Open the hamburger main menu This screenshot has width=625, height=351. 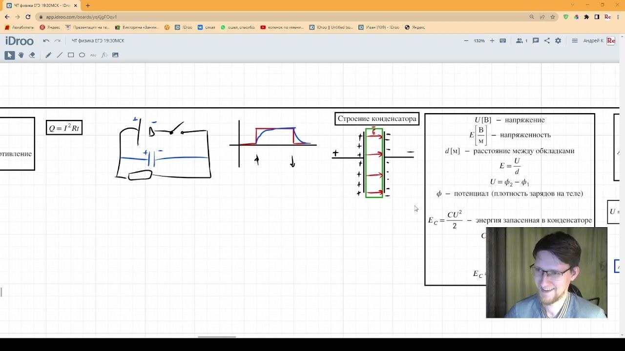pyautogui.click(x=575, y=41)
